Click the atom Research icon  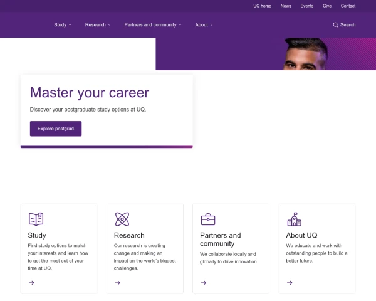tap(122, 219)
